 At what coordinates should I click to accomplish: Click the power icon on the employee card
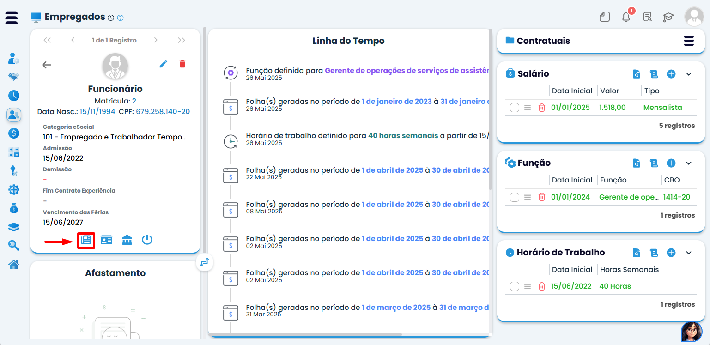click(147, 240)
